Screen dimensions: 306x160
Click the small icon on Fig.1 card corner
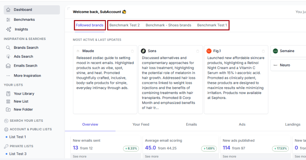click(263, 51)
